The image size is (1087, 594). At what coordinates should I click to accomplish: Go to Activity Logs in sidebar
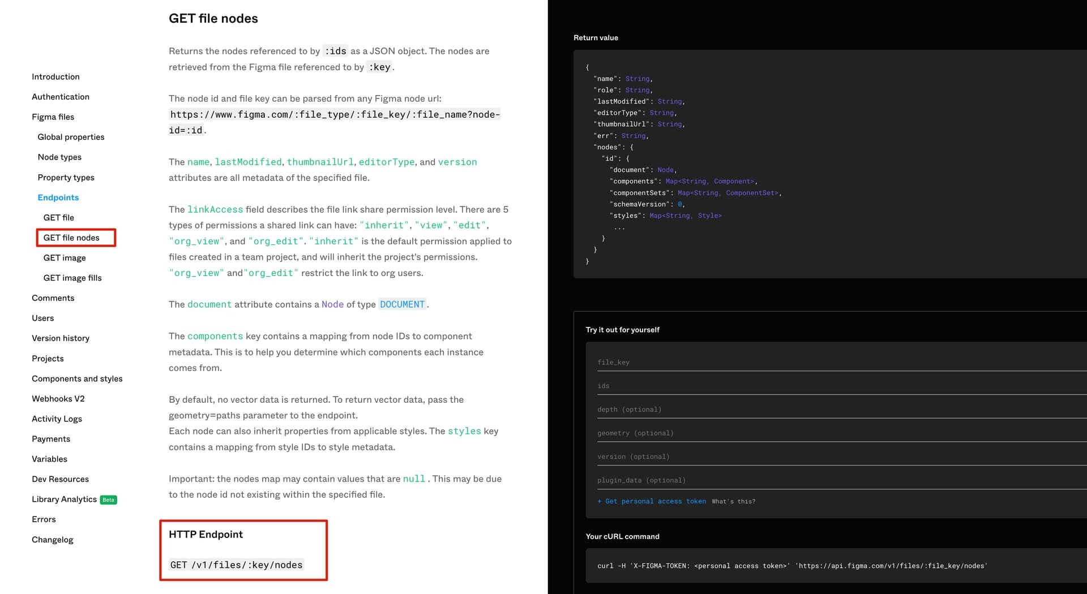(57, 419)
